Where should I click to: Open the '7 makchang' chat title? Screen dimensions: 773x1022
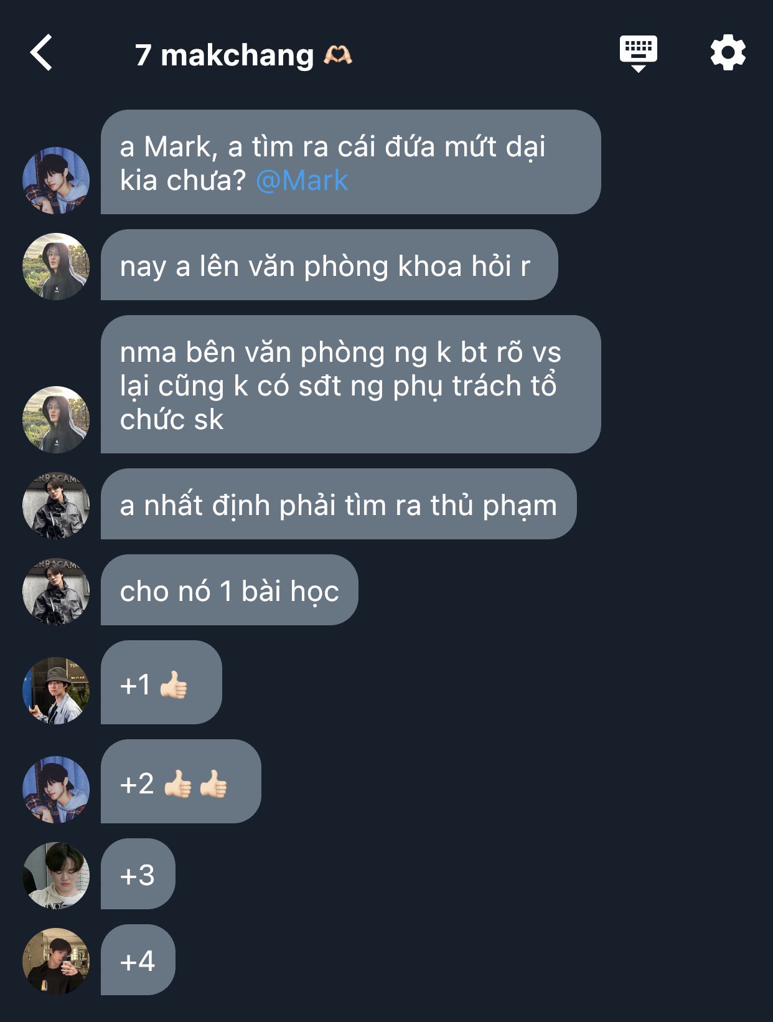[x=224, y=55]
